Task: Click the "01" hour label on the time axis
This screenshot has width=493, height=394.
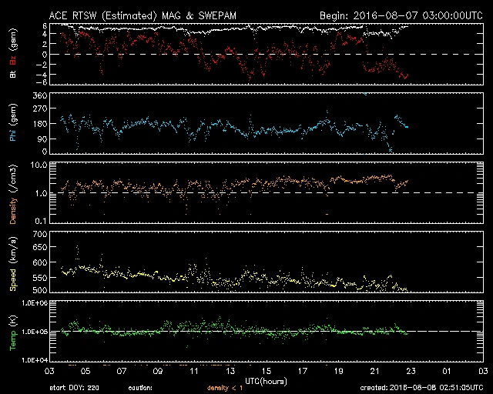Action: (447, 371)
